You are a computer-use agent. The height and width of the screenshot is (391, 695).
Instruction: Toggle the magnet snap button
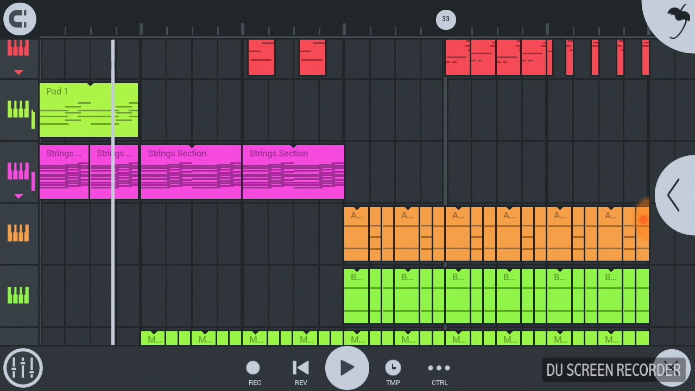[20, 19]
